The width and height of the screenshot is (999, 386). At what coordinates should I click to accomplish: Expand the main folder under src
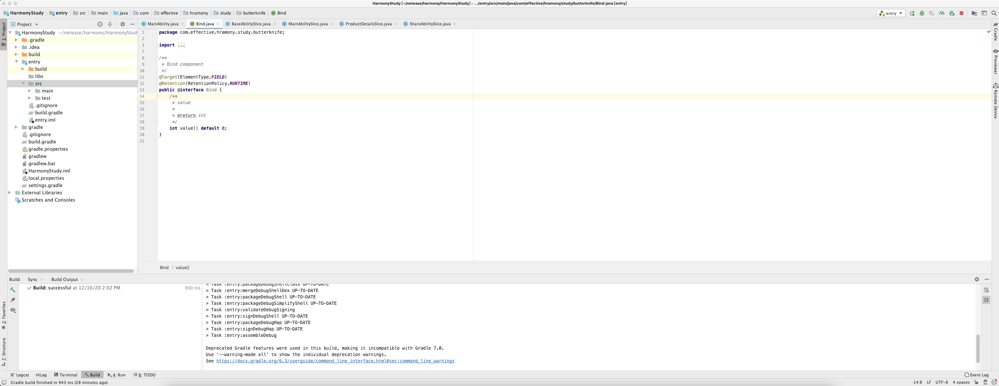(x=29, y=91)
